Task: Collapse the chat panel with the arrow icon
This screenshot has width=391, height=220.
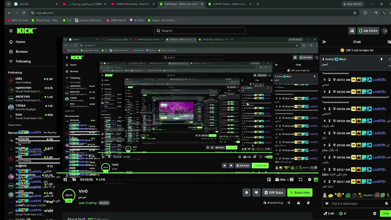Action: [x=324, y=42]
